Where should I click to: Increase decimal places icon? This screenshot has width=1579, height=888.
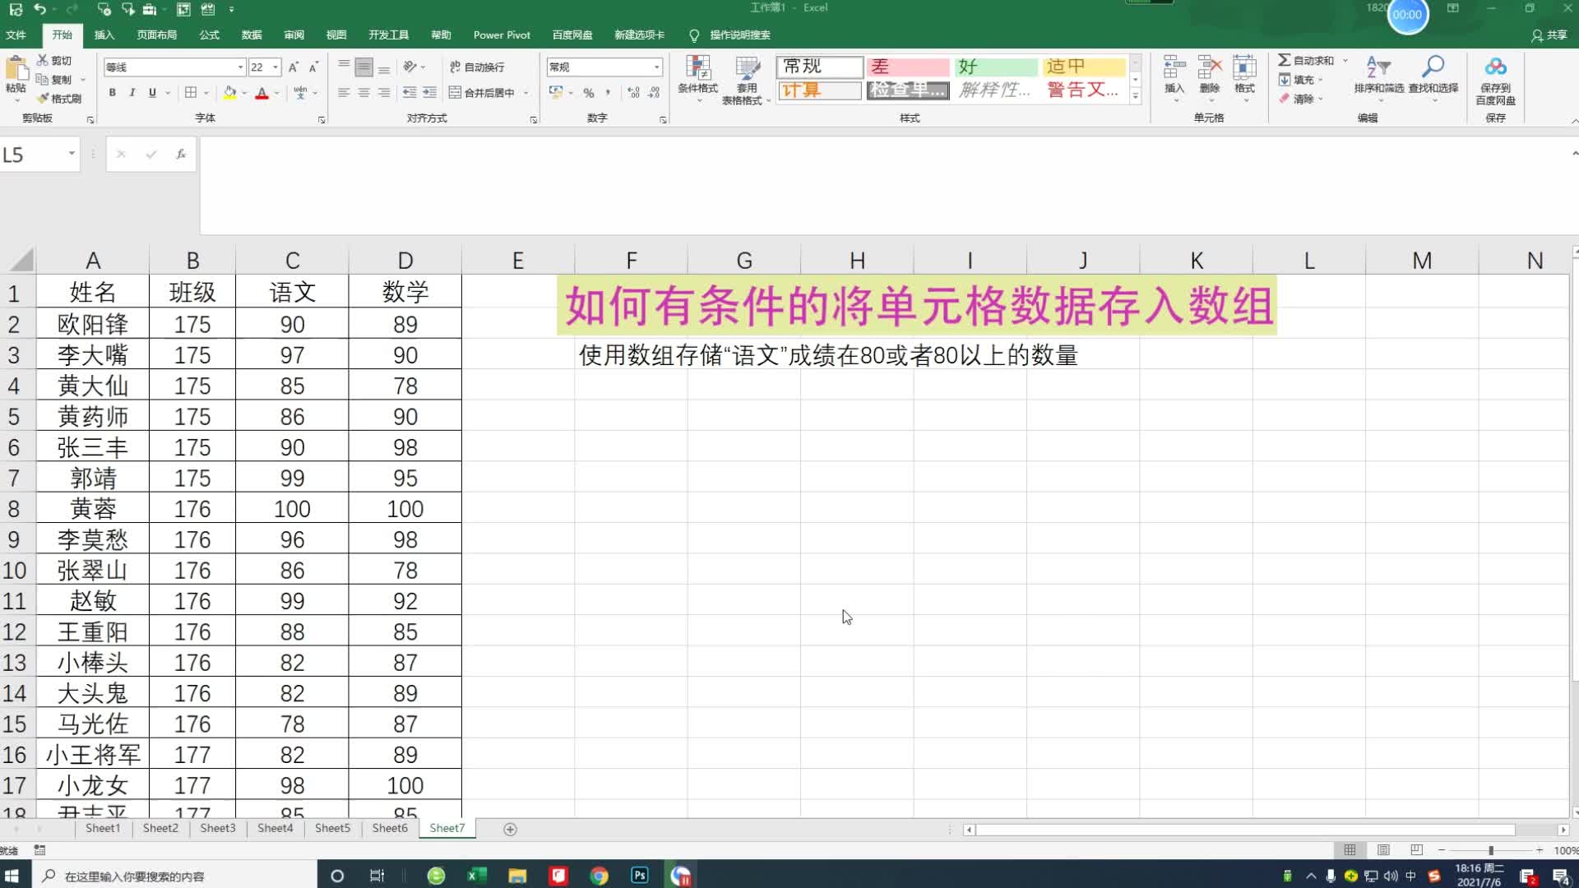(x=633, y=93)
